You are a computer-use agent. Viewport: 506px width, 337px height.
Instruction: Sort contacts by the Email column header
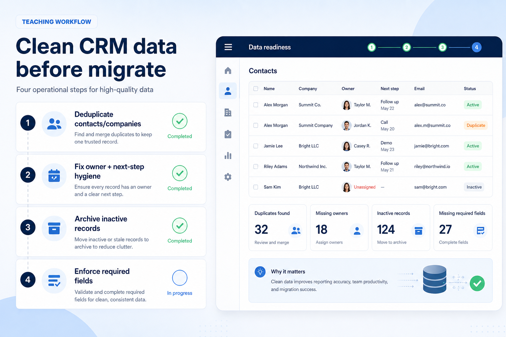419,89
